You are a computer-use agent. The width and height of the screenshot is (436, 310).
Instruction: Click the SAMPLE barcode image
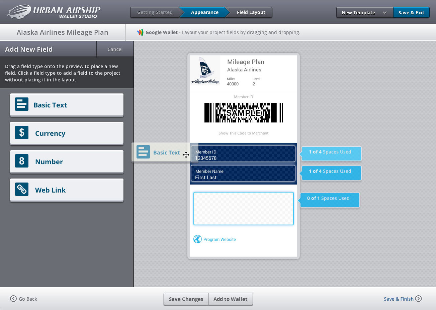point(243,113)
